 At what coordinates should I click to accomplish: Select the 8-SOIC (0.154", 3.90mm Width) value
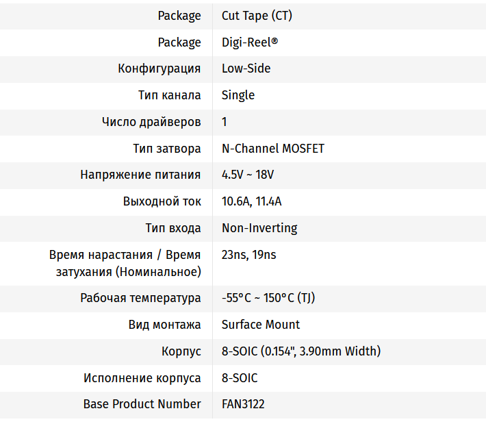[300, 351]
